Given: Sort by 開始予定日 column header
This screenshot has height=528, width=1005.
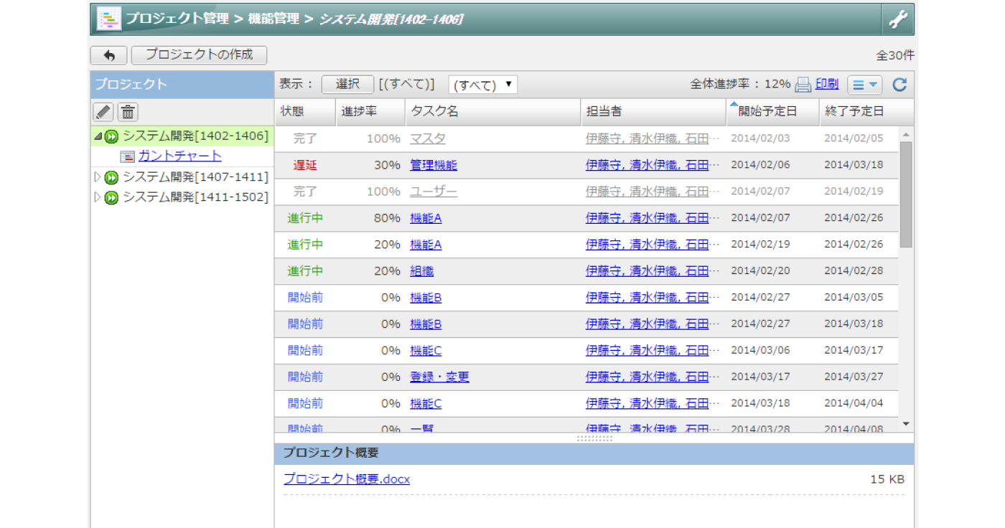Looking at the screenshot, I should point(773,112).
